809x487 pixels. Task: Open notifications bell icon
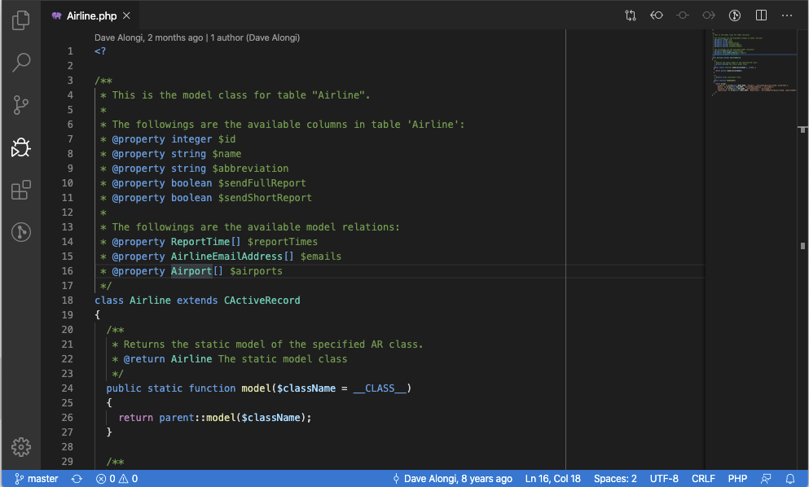coord(790,479)
